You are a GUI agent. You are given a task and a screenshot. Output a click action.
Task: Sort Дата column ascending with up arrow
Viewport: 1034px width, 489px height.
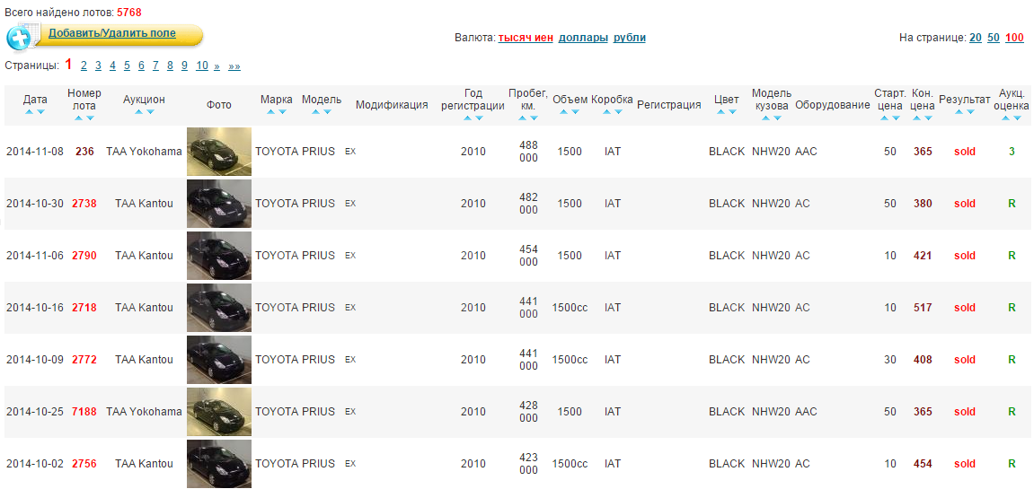29,112
